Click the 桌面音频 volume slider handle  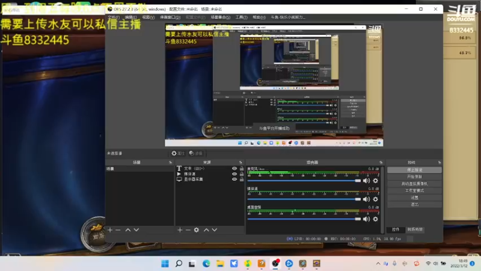pyautogui.click(x=358, y=219)
